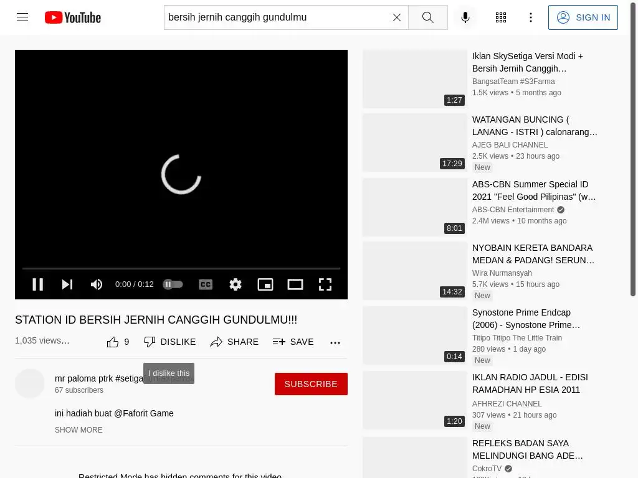Image resolution: width=638 pixels, height=478 pixels.
Task: Toggle the autoplay switch
Action: click(x=173, y=284)
